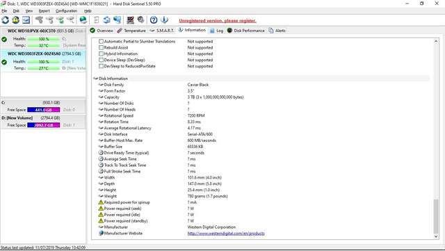Image resolution: width=445 pixels, height=251 pixels.
Task: Select the D: [New Volume] entry
Action: (43, 122)
